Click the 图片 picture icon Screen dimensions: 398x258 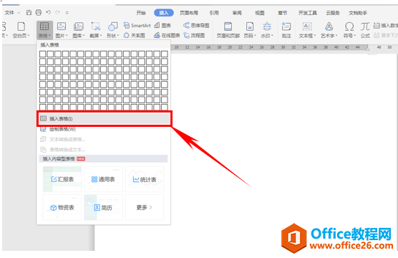(62, 27)
